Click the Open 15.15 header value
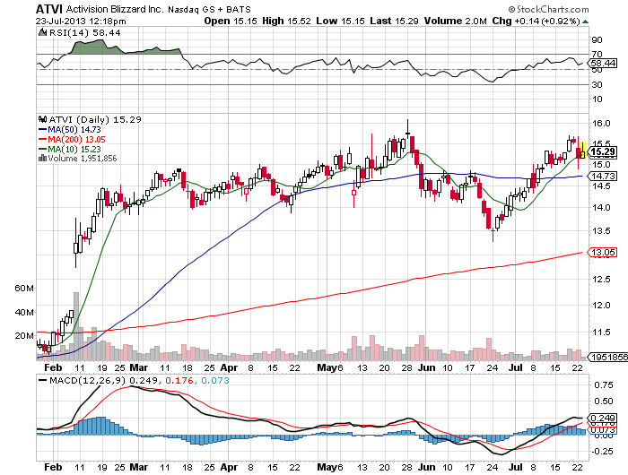The width and height of the screenshot is (628, 475). [x=231, y=21]
